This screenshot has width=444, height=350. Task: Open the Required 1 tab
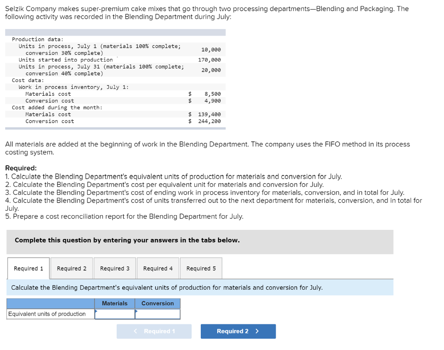point(29,268)
